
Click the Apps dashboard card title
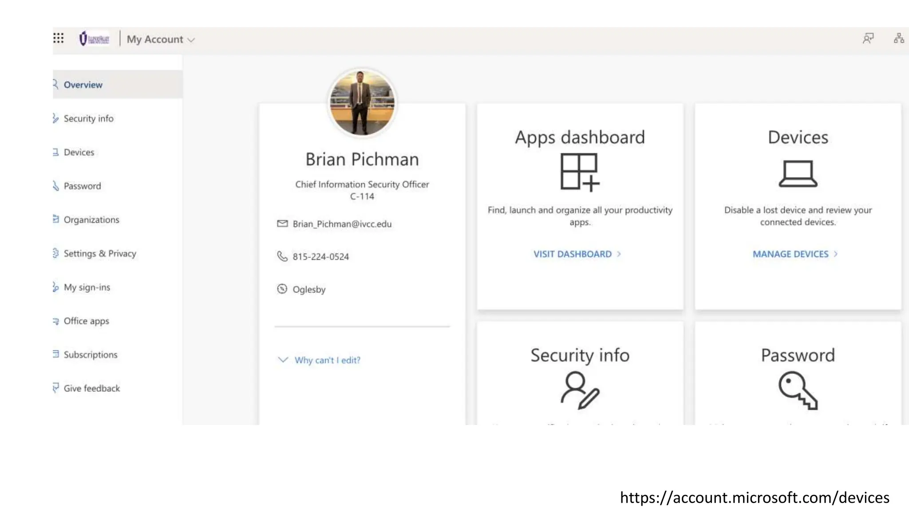click(580, 137)
